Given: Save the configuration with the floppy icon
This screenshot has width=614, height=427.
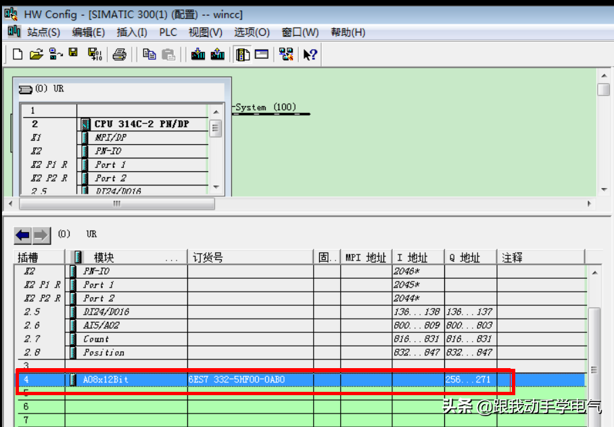Looking at the screenshot, I should click(x=73, y=53).
